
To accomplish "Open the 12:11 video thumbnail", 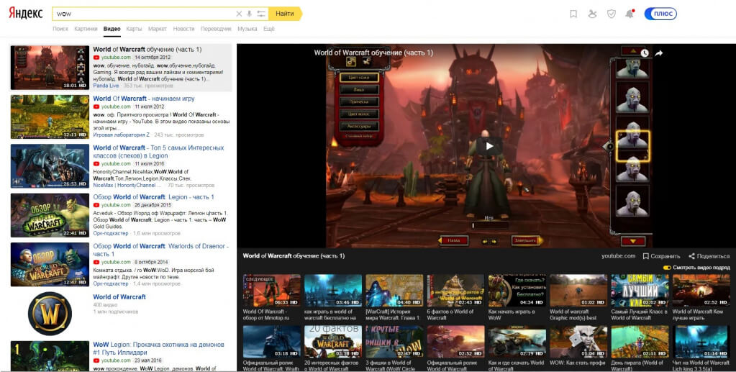I will click(50, 117).
